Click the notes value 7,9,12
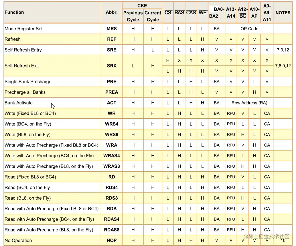Screen dimensions: 296x246 click(283, 50)
